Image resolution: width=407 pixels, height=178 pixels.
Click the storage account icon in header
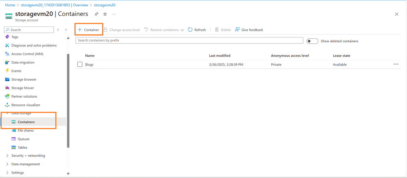(x=9, y=16)
